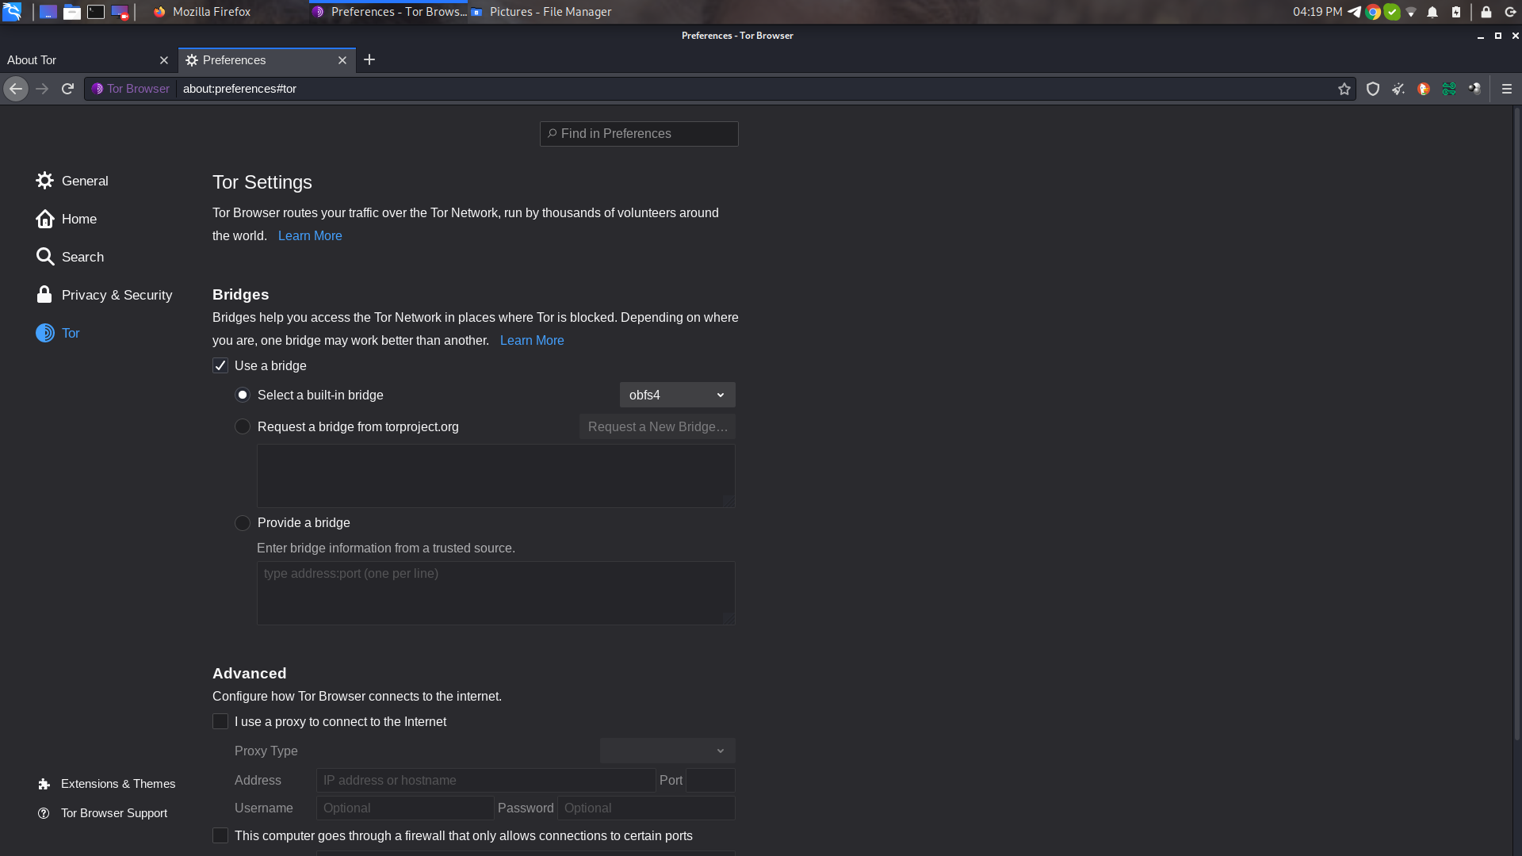Screen dimensions: 1522x856
Task: Click the Telegram tray icon
Action: click(x=1355, y=12)
